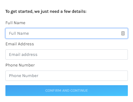The image size is (133, 102).
Task: Activate the middle input for email entry
Action: coord(67,55)
